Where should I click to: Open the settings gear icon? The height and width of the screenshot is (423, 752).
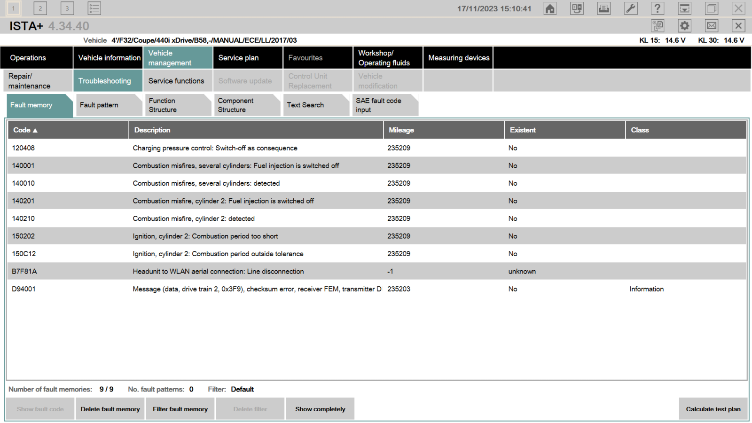pyautogui.click(x=685, y=26)
